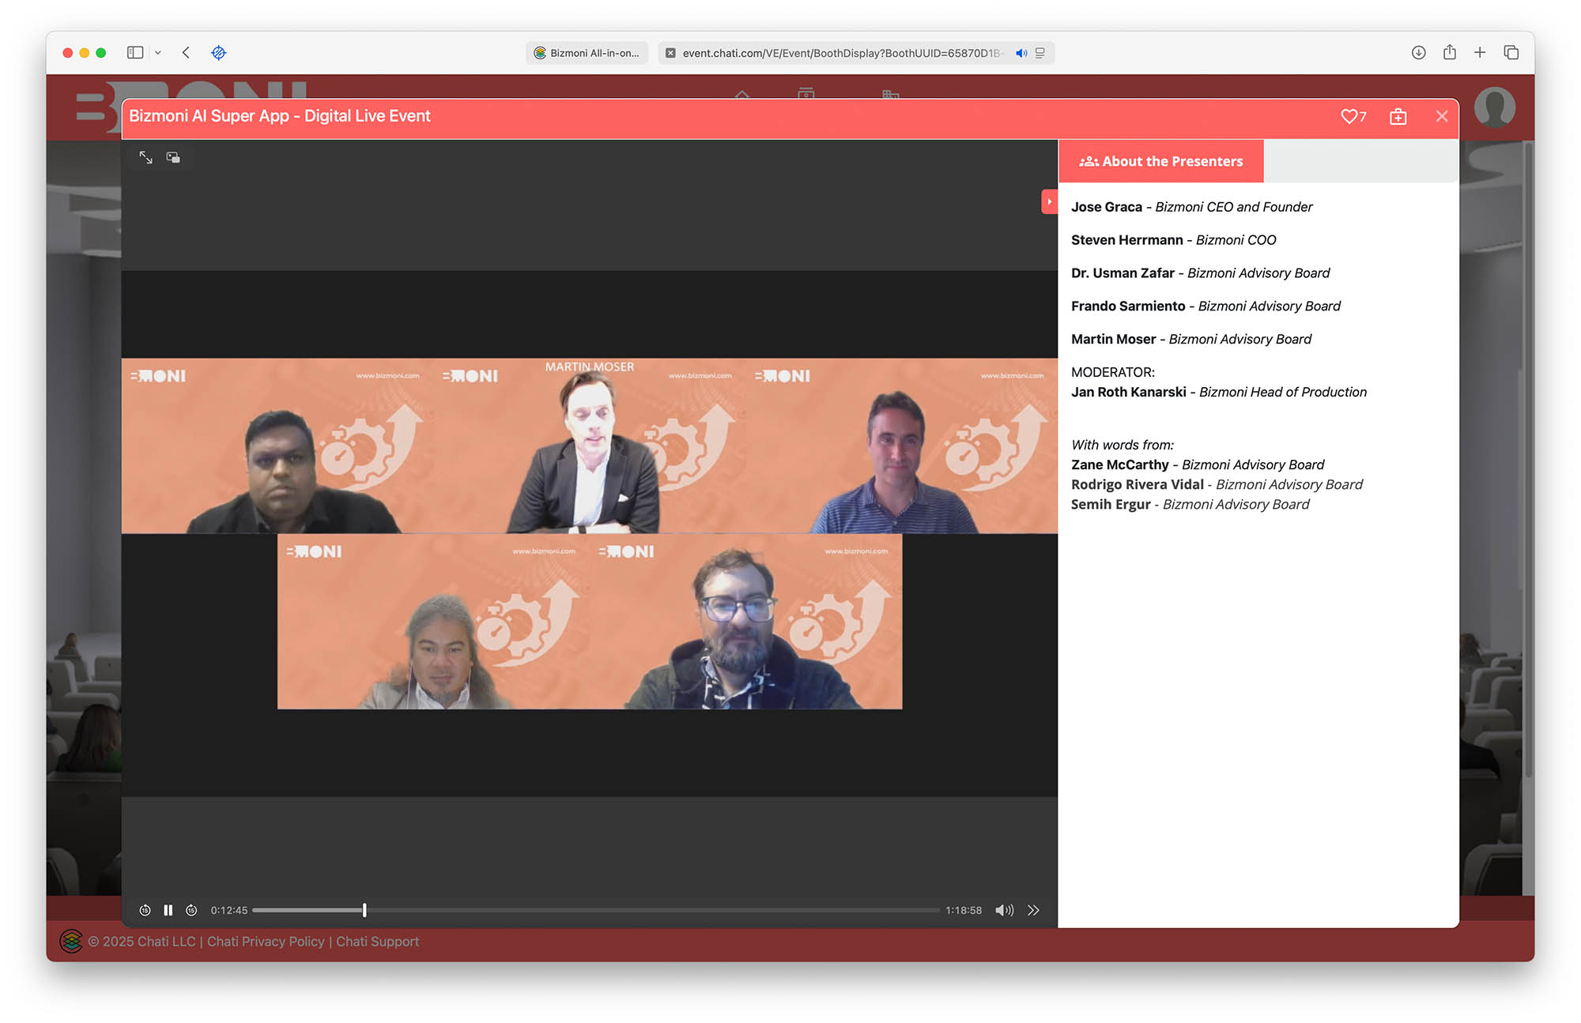The width and height of the screenshot is (1581, 1023).
Task: Open the user profile avatar
Action: (1494, 107)
